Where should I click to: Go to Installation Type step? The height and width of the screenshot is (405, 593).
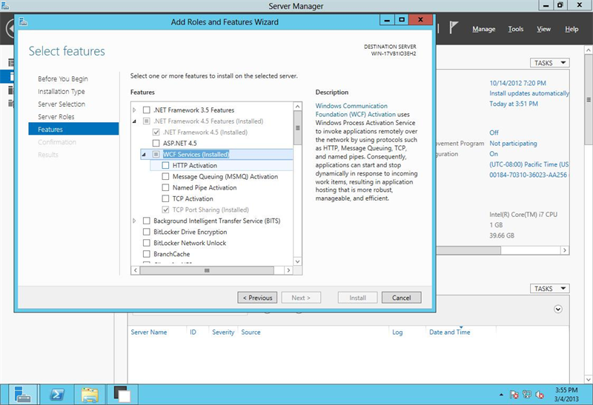click(62, 91)
